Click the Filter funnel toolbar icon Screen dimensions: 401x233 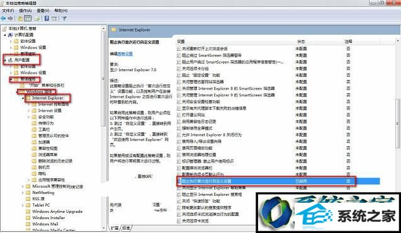pos(64,18)
